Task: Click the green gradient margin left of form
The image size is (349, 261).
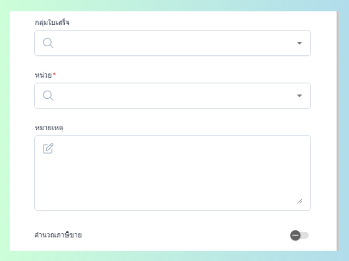Action: (x=5, y=130)
